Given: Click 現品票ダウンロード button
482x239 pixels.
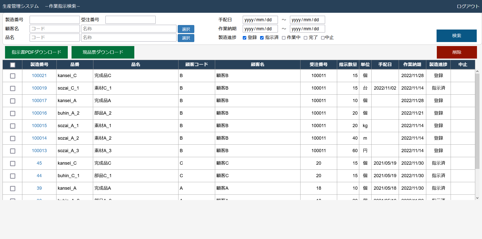Looking at the screenshot, I should 103,52.
